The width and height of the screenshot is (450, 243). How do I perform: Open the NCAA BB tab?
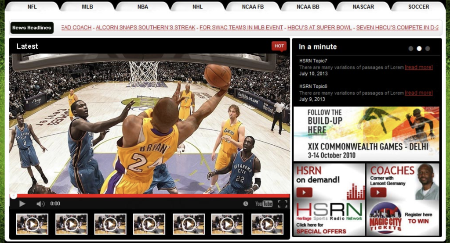pos(308,7)
